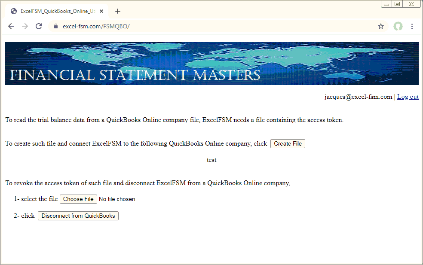This screenshot has width=423, height=265.
Task: Open the green profile avatar icon
Action: pos(398,26)
